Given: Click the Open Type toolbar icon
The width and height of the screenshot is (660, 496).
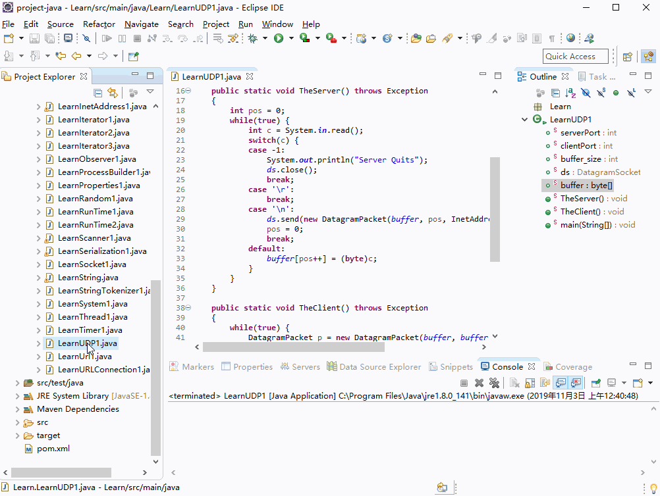Looking at the screenshot, I should click(416, 39).
